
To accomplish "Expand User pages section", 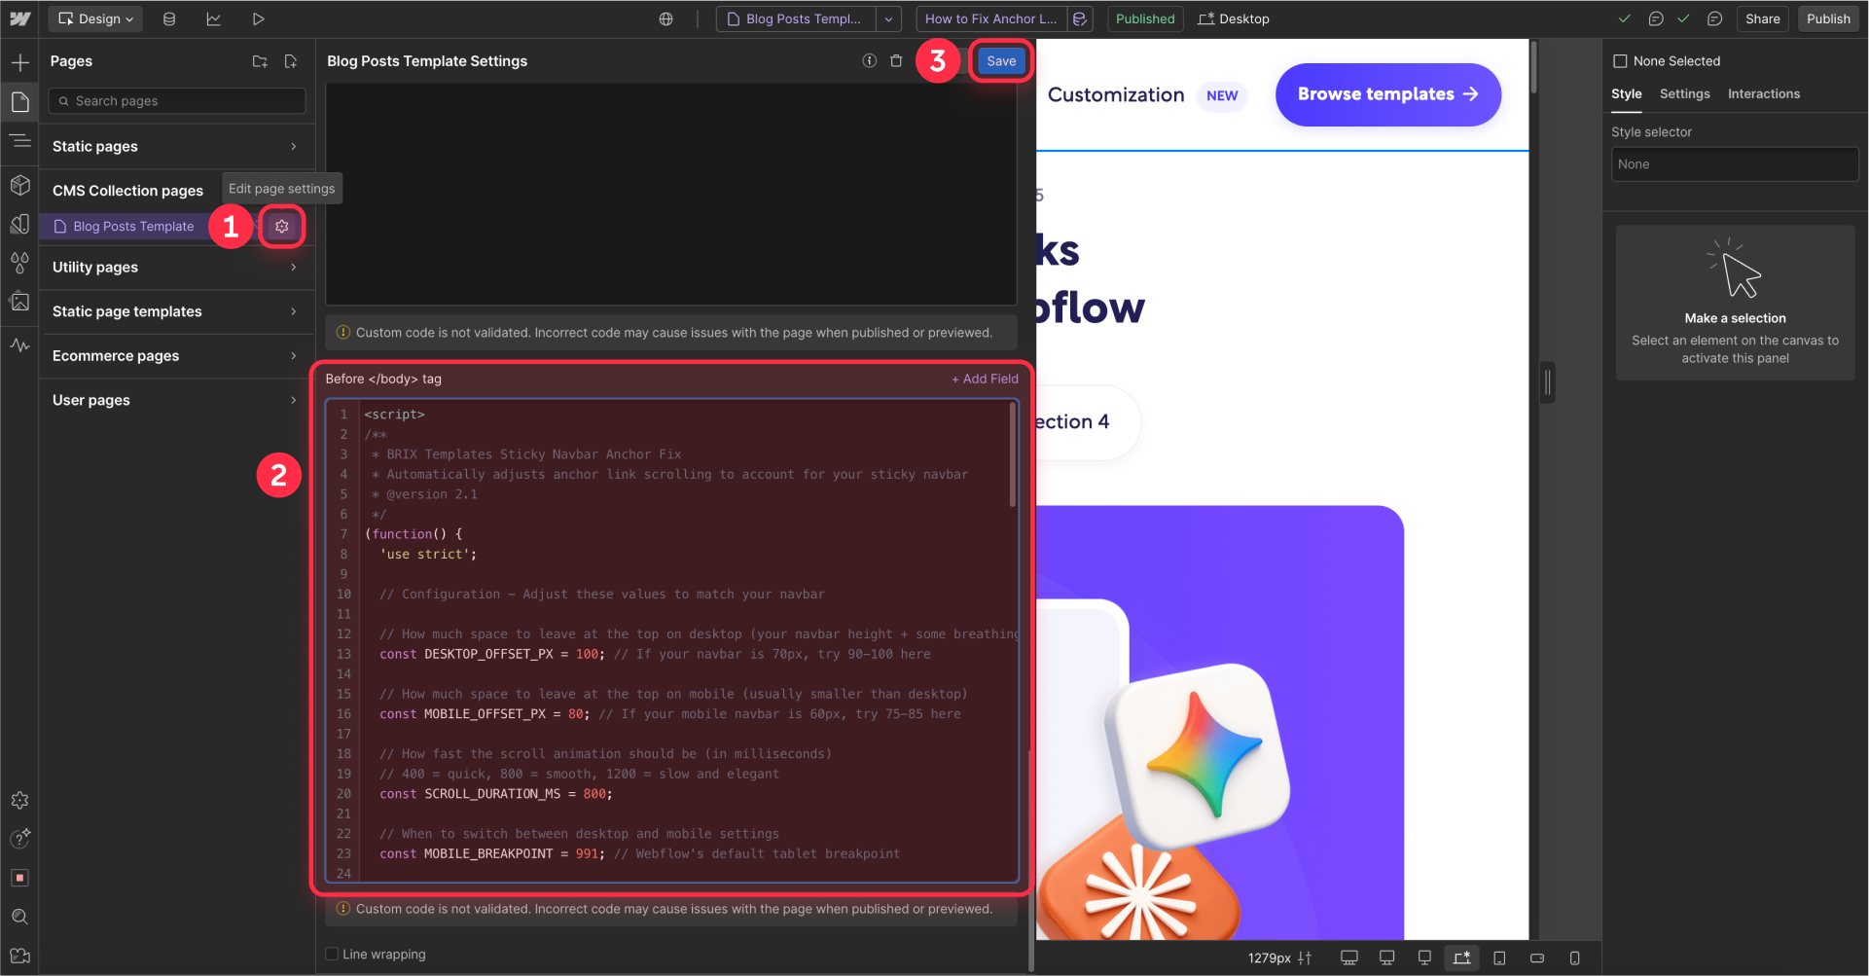I will pos(176,400).
